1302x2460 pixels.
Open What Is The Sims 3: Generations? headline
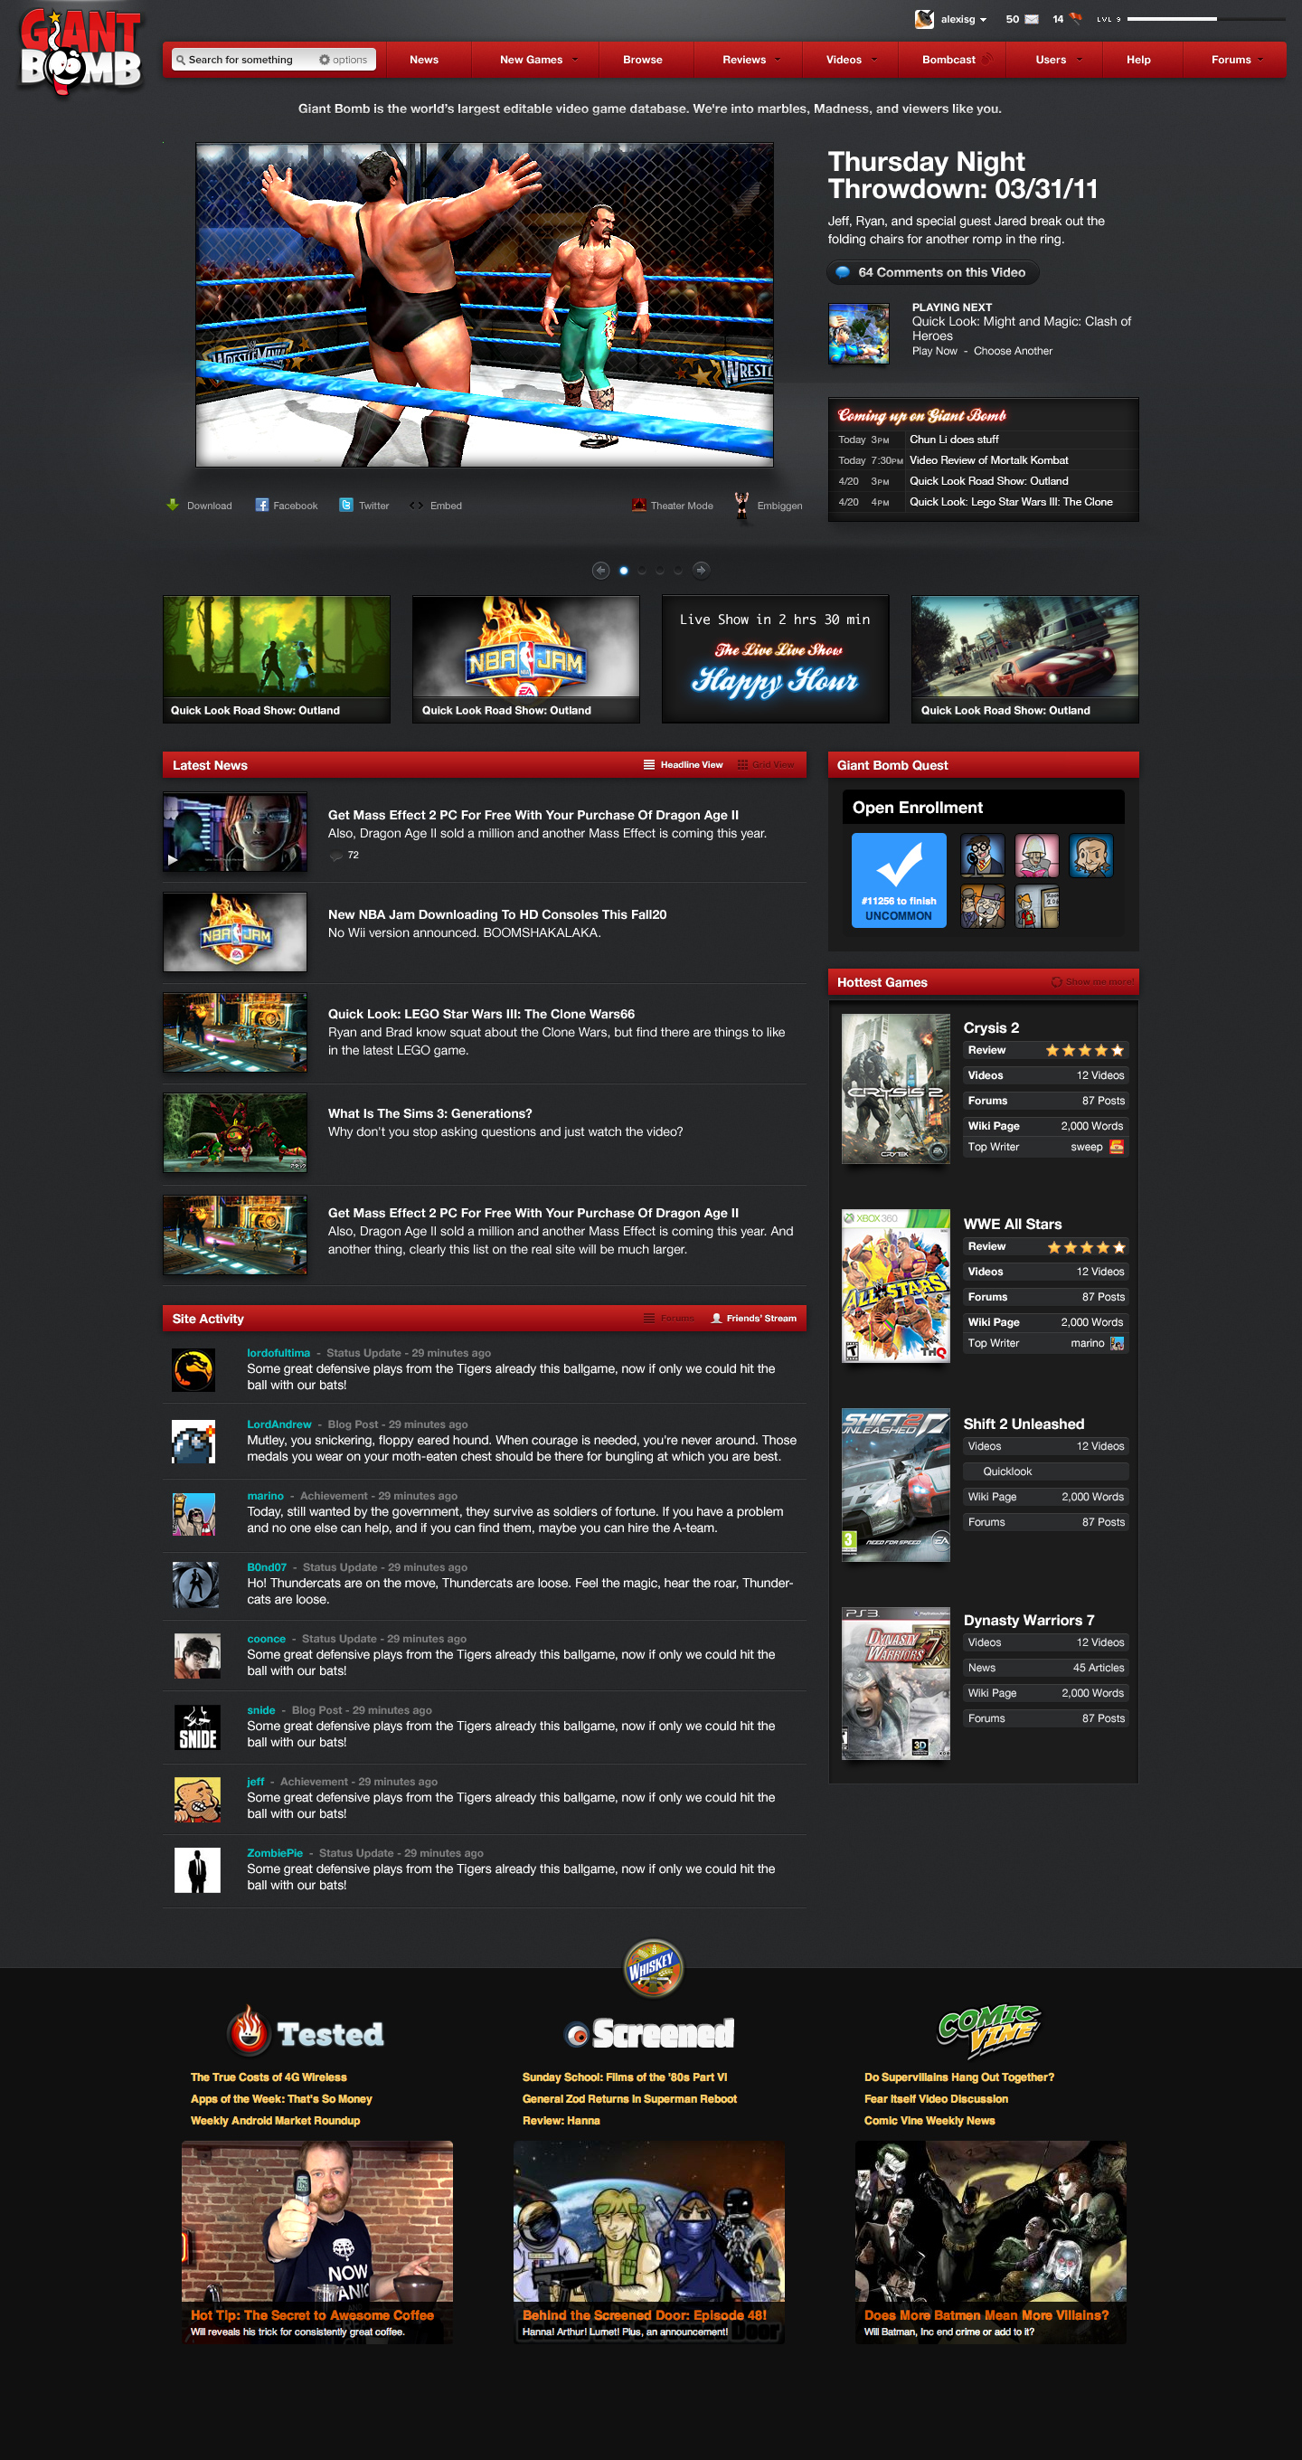pos(429,1113)
